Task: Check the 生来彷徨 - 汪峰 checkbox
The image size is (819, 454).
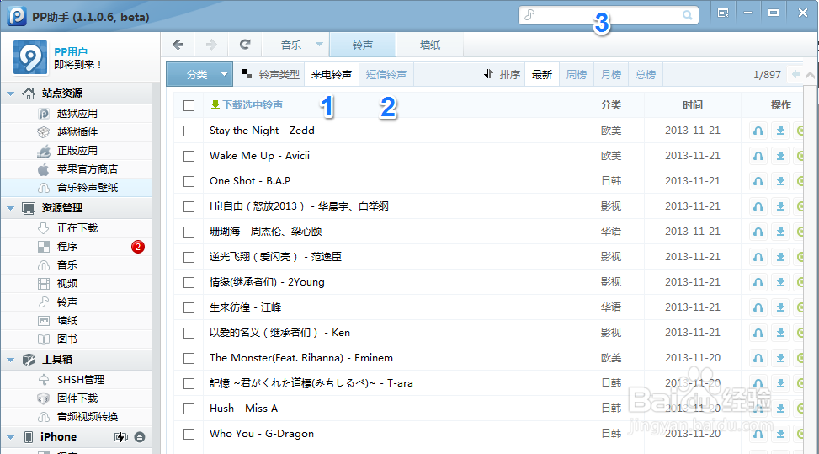Action: pyautogui.click(x=189, y=307)
